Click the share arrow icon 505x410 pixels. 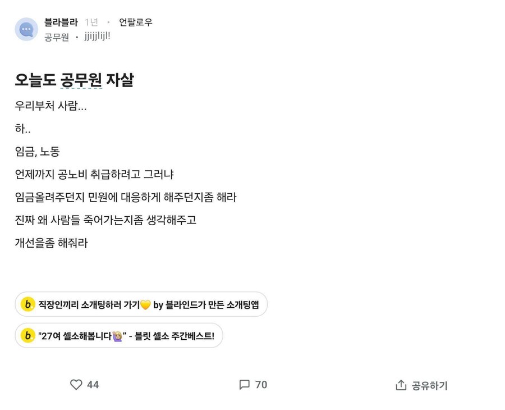coord(400,385)
